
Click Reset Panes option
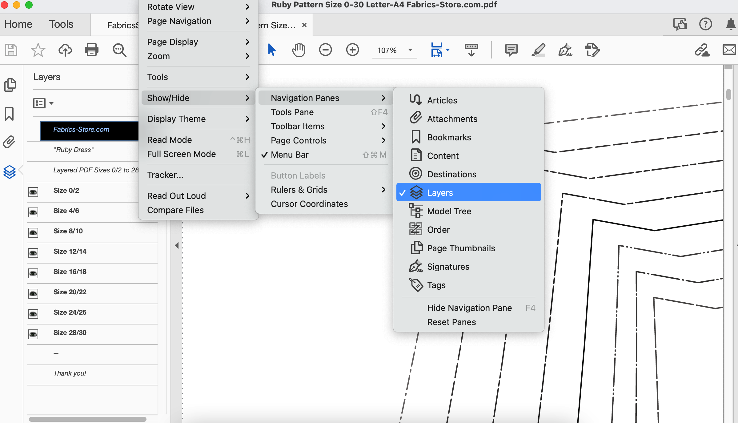(x=451, y=322)
